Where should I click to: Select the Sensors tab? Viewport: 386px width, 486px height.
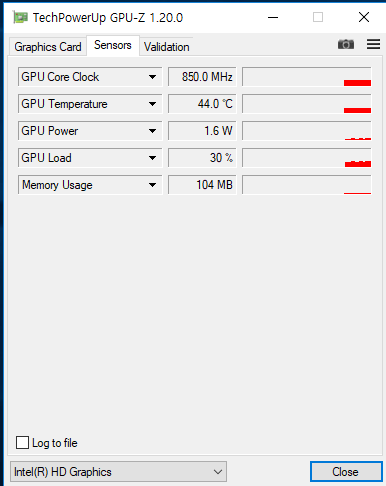pos(113,45)
